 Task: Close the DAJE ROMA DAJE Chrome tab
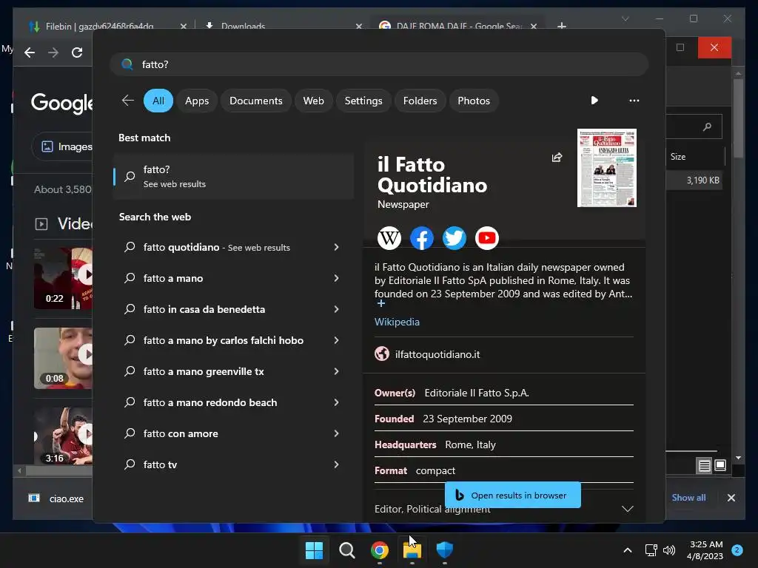point(533,26)
